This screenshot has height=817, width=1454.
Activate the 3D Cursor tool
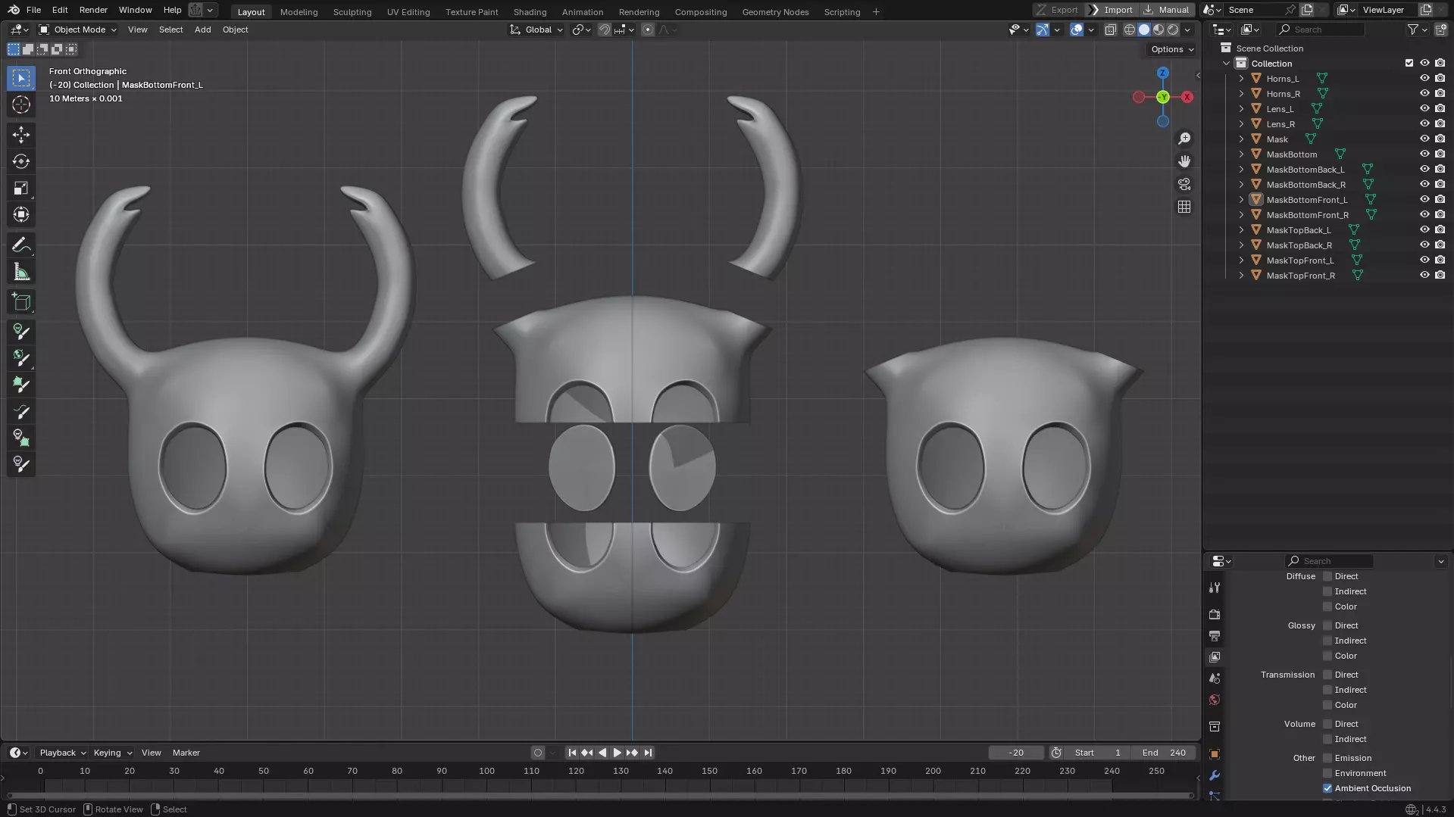click(x=21, y=104)
